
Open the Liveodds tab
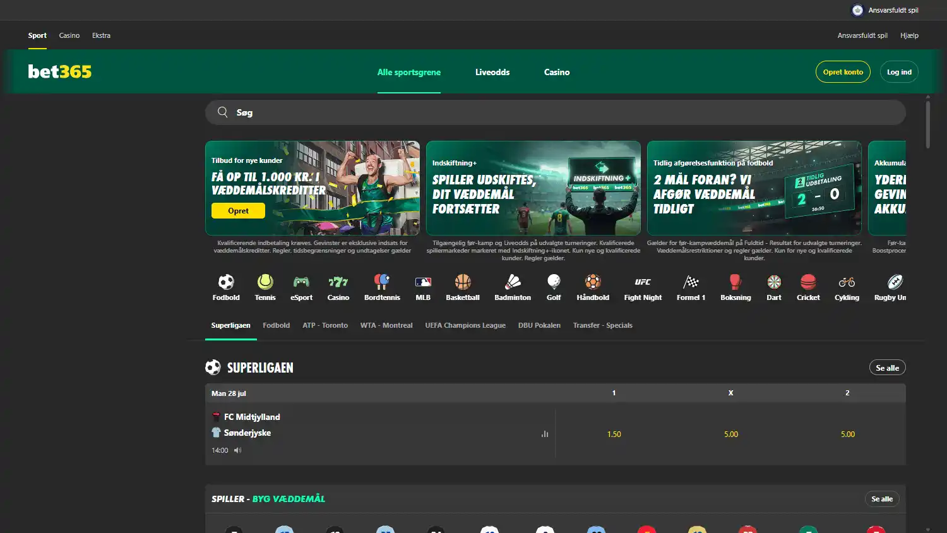click(x=492, y=72)
